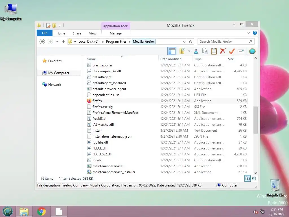The image size is (289, 217).
Task: Go up one folder level arrow
Action: tap(64, 42)
